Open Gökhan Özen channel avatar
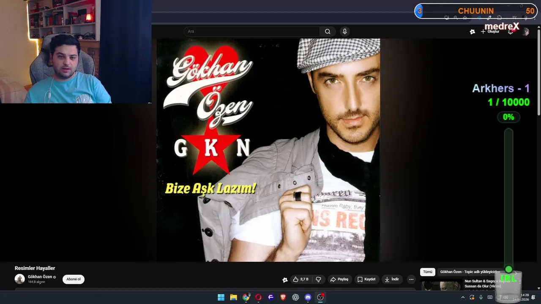This screenshot has width=541, height=304. click(x=20, y=279)
